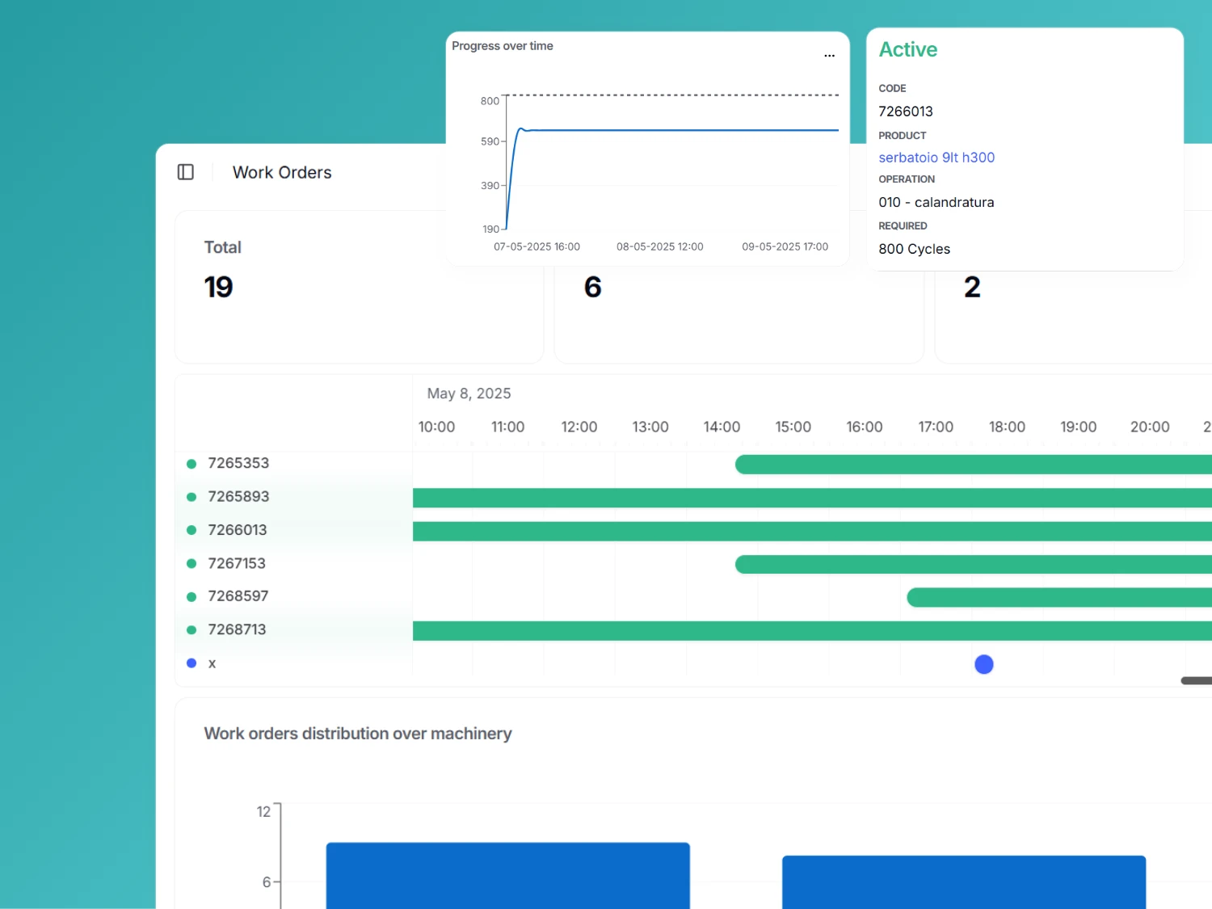Click the 7266013 code value

pyautogui.click(x=906, y=112)
